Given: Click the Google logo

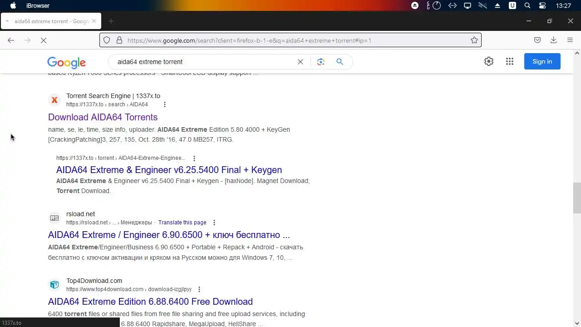Looking at the screenshot, I should [66, 62].
